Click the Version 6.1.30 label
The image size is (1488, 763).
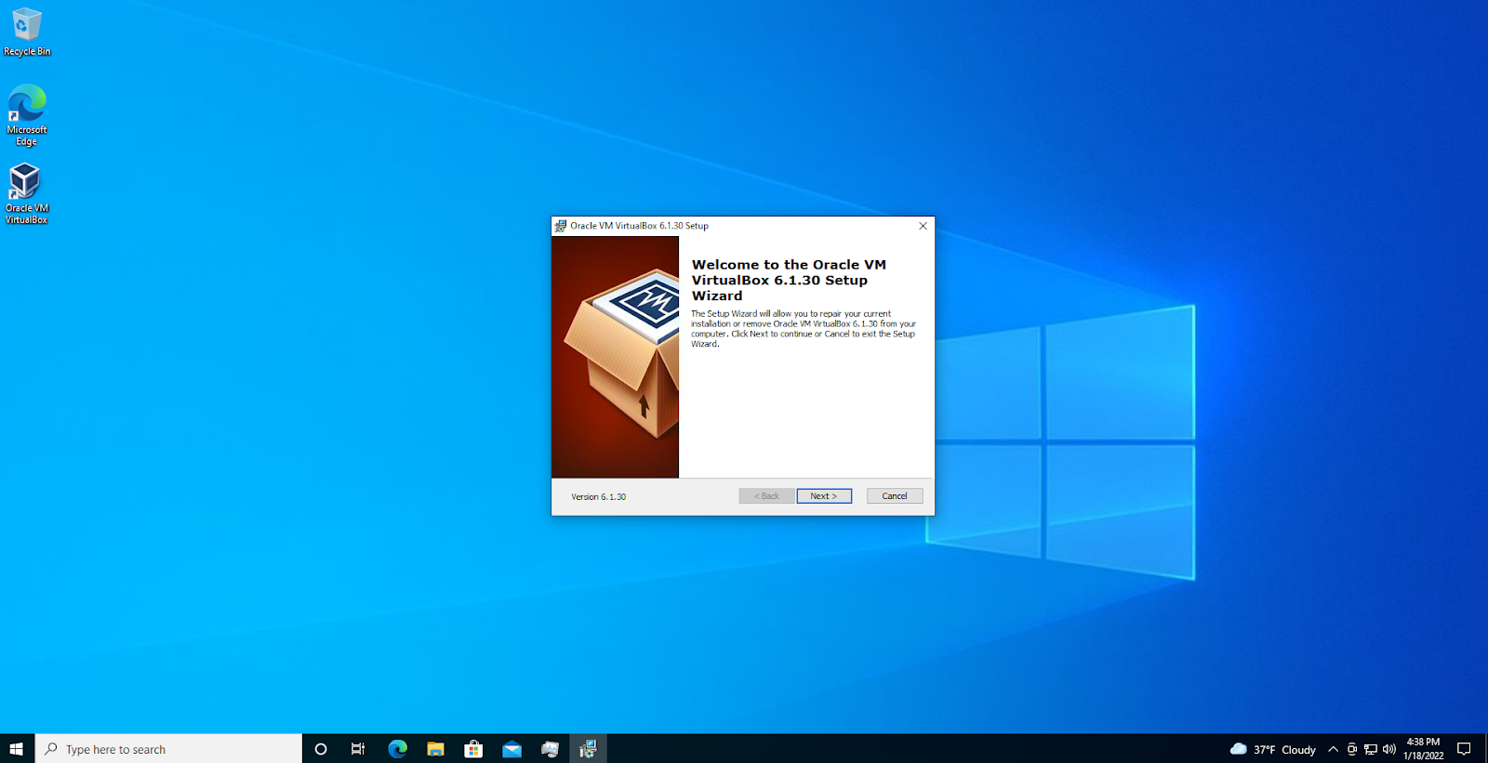(598, 497)
